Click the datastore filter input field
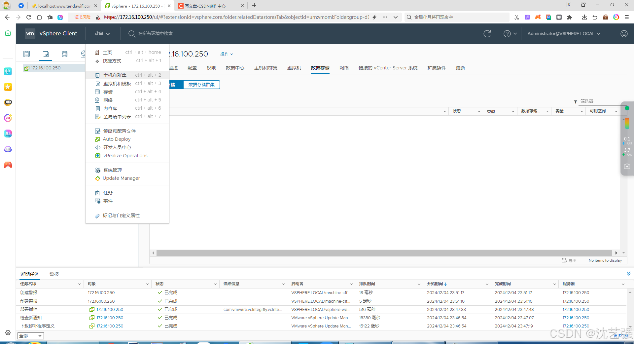 599,101
